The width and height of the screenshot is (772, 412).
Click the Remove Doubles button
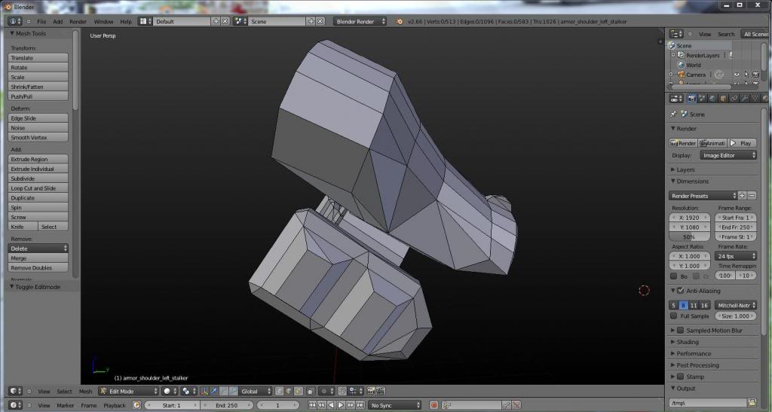coord(38,268)
